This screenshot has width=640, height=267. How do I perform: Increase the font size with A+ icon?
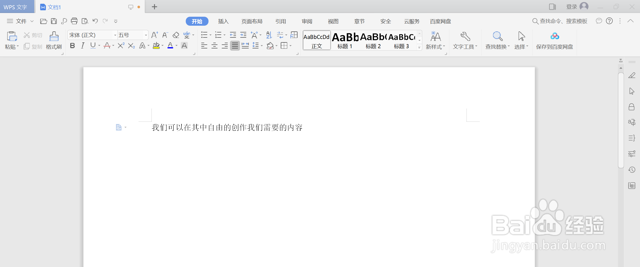[154, 35]
